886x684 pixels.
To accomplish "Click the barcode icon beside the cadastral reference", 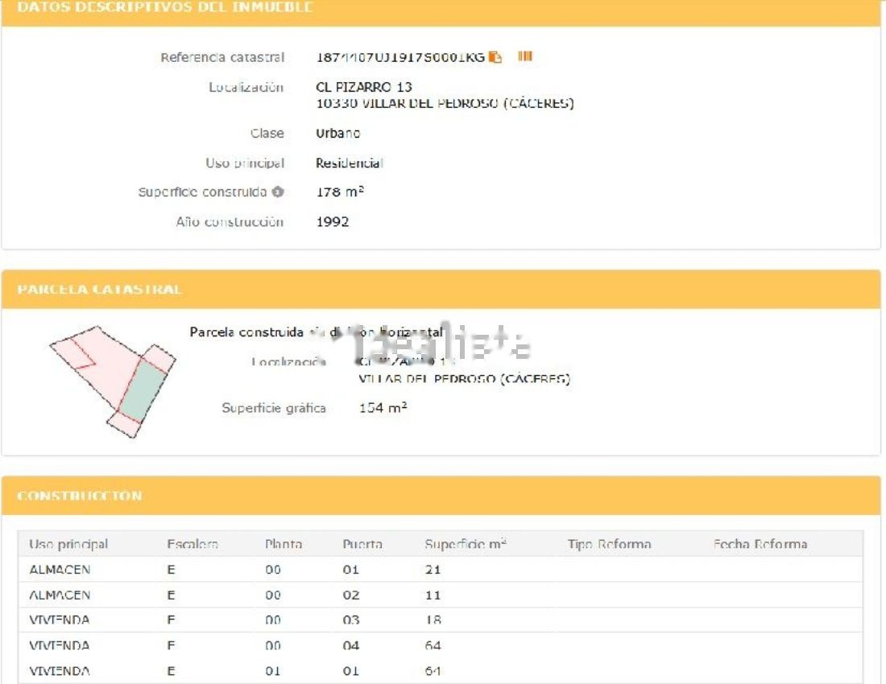I will click(525, 56).
